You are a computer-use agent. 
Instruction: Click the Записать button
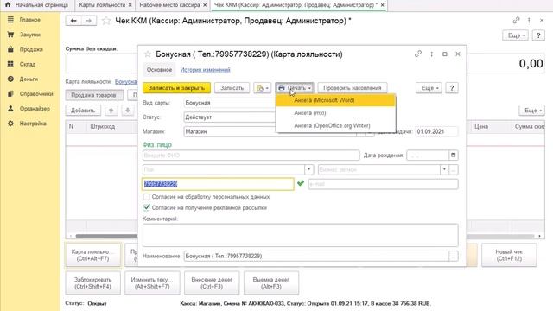tap(232, 88)
